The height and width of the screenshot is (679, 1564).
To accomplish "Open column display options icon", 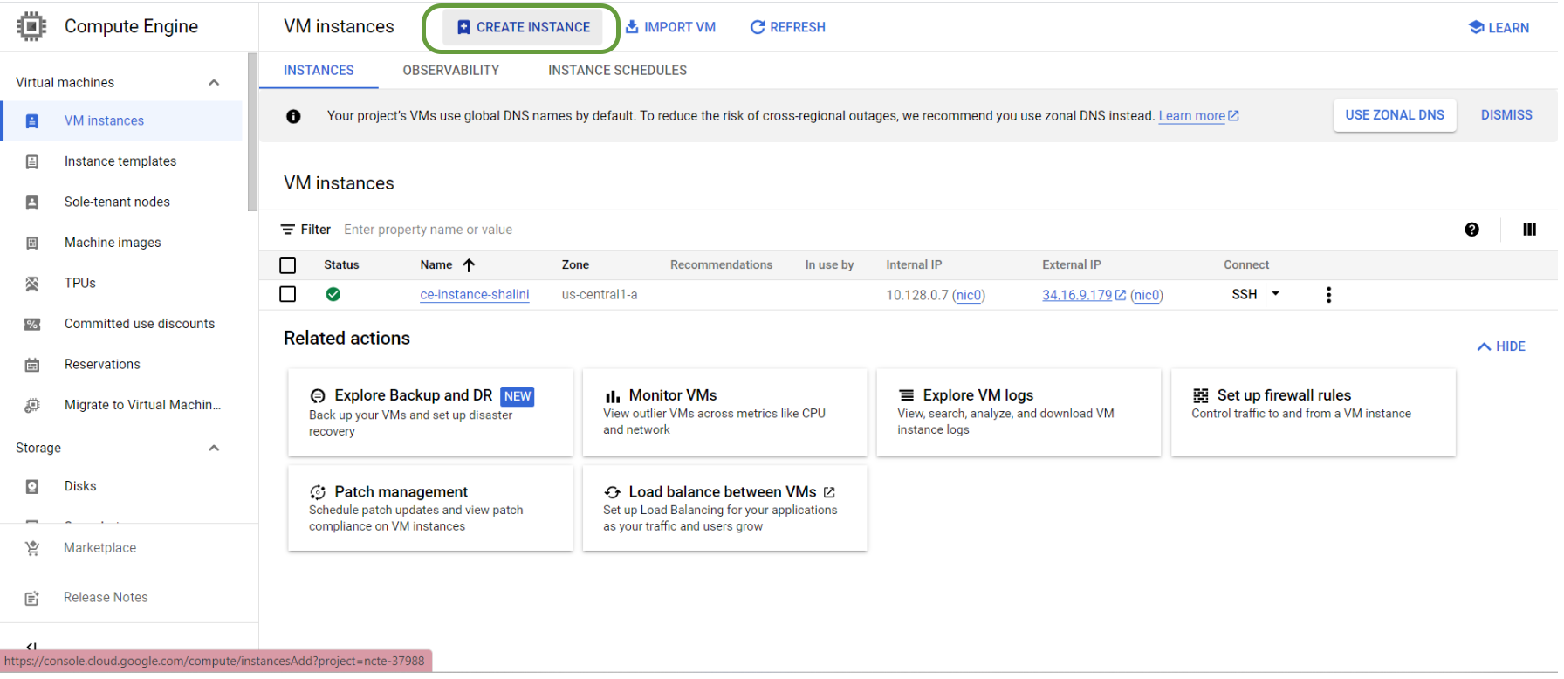I will [1529, 230].
